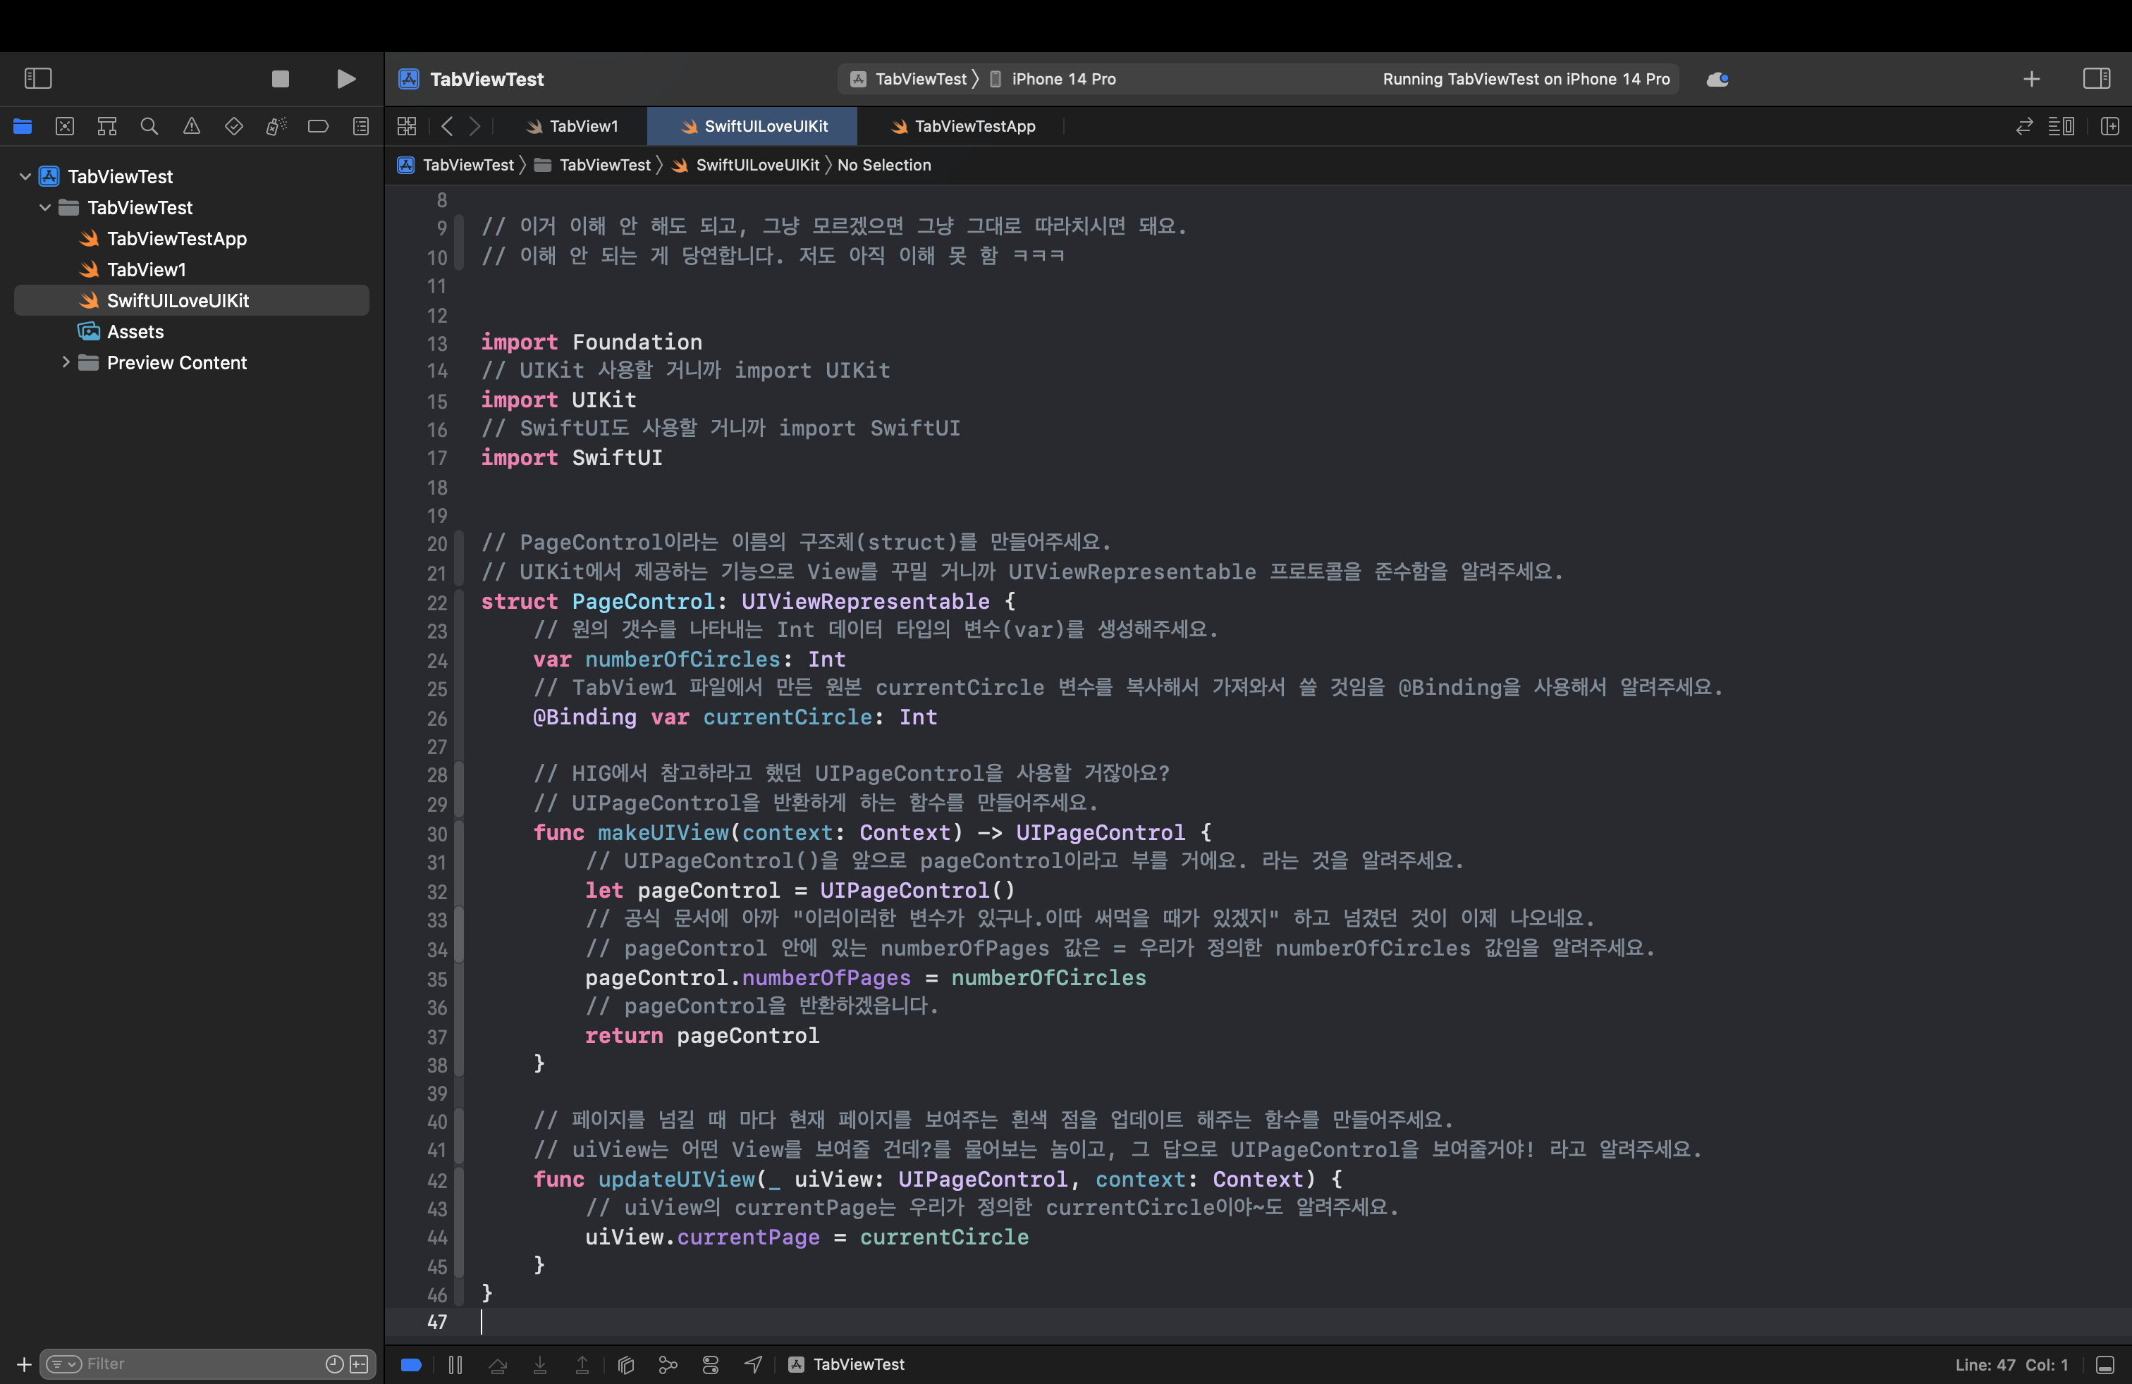Pause program execution in debug bar
Viewport: 2132px width, 1384px height.
455,1364
